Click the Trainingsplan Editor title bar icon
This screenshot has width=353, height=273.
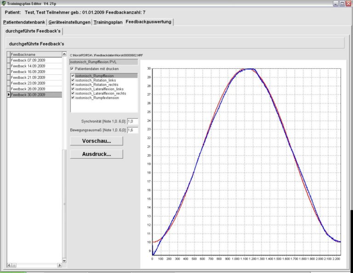pyautogui.click(x=4, y=3)
